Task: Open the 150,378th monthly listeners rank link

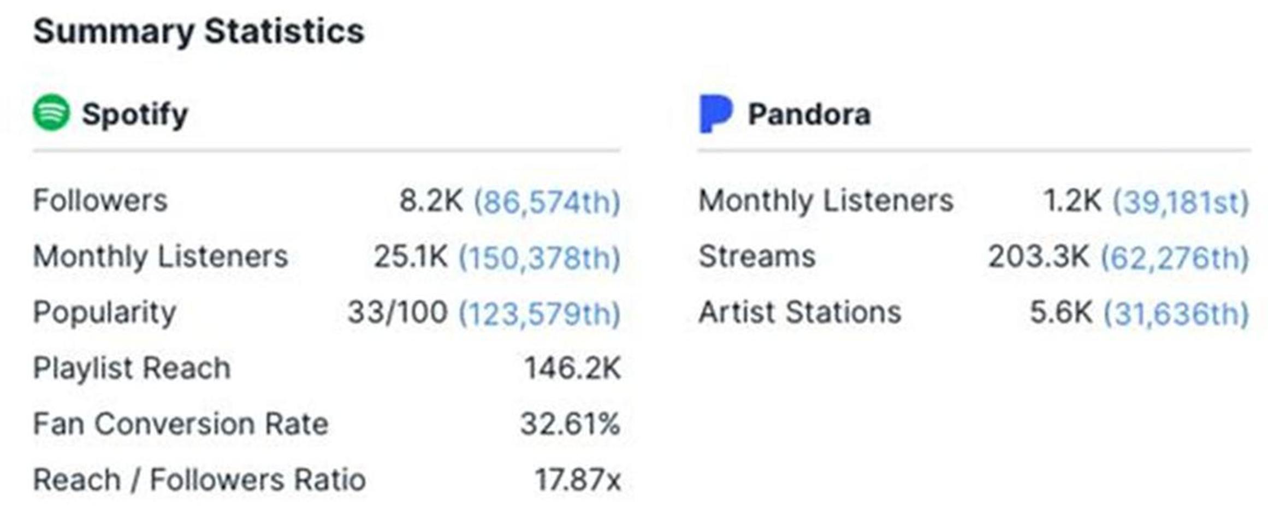Action: [540, 257]
